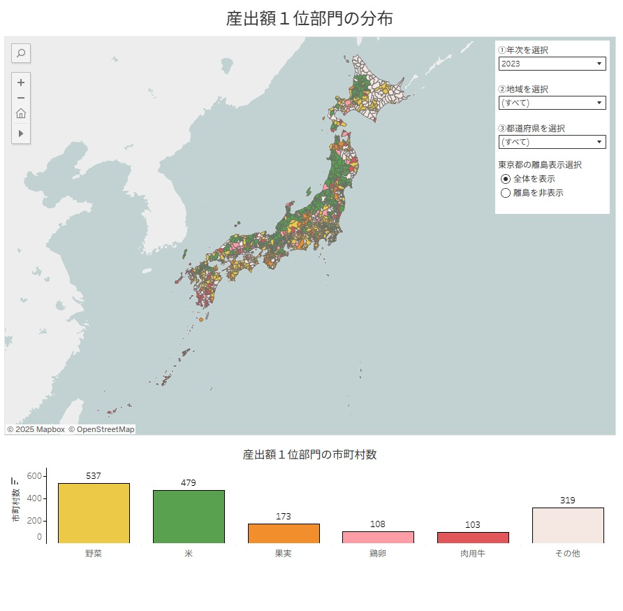Click the OpenStreetMap attribution link

tap(102, 428)
